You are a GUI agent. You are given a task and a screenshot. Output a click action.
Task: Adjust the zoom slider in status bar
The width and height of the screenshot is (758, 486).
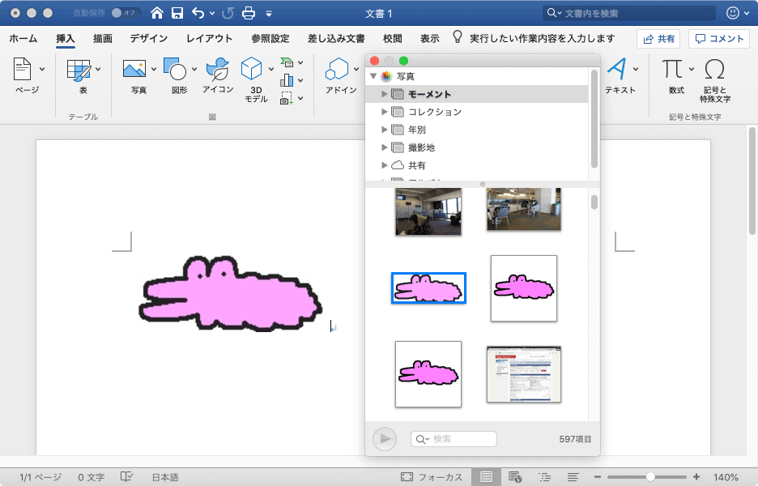coord(650,477)
